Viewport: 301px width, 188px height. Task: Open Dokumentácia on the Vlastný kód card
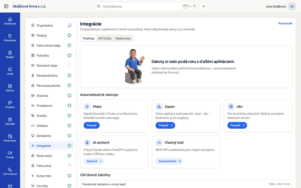(169, 161)
